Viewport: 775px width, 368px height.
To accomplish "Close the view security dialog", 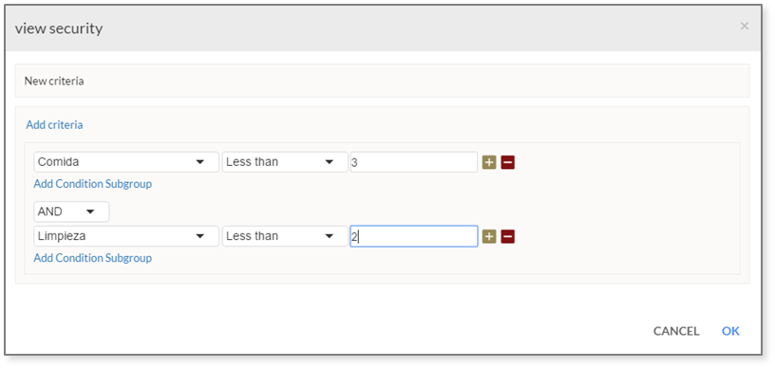I will pos(744,27).
